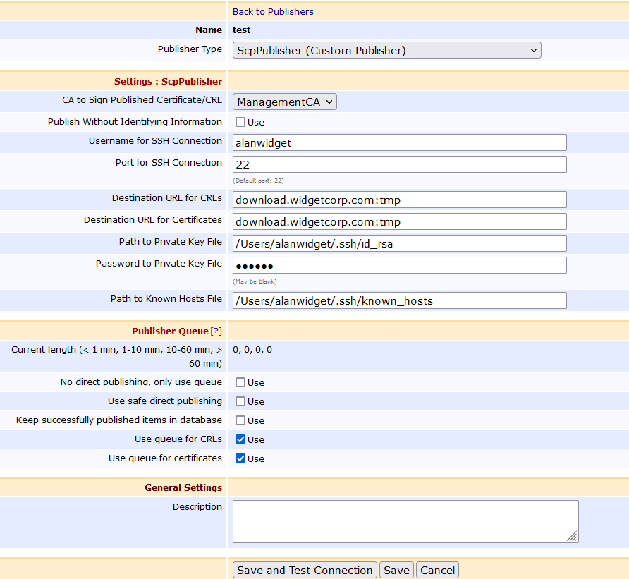This screenshot has height=579, width=629.
Task: Click the Username for SSH Connection field
Action: pos(399,142)
